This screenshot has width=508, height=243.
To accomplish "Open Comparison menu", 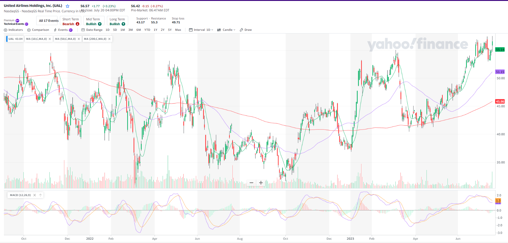I will 38,30.
